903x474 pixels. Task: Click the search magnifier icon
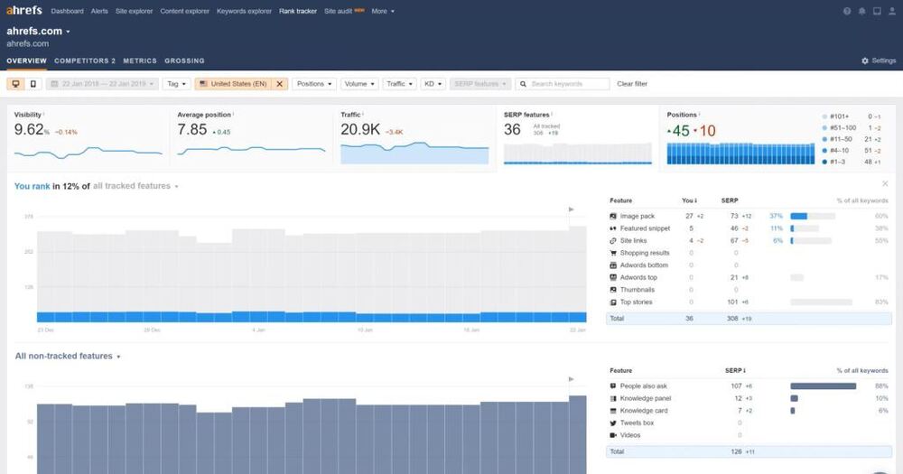(523, 84)
